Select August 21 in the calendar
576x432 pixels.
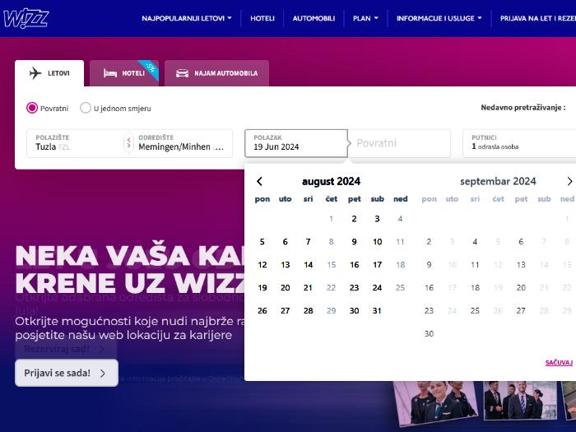[308, 288]
